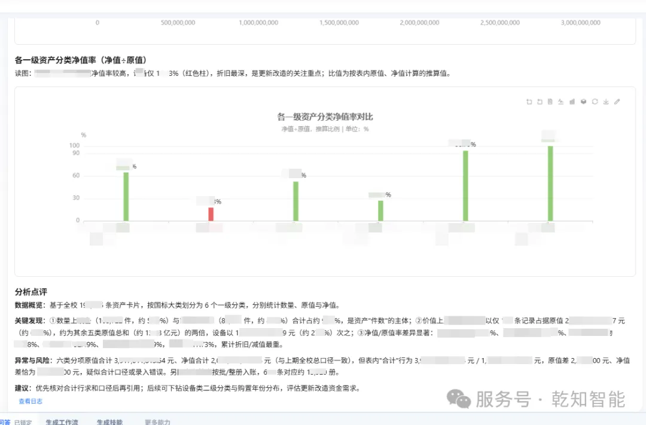
Task: Click y-axis value 60
Action: point(76,175)
